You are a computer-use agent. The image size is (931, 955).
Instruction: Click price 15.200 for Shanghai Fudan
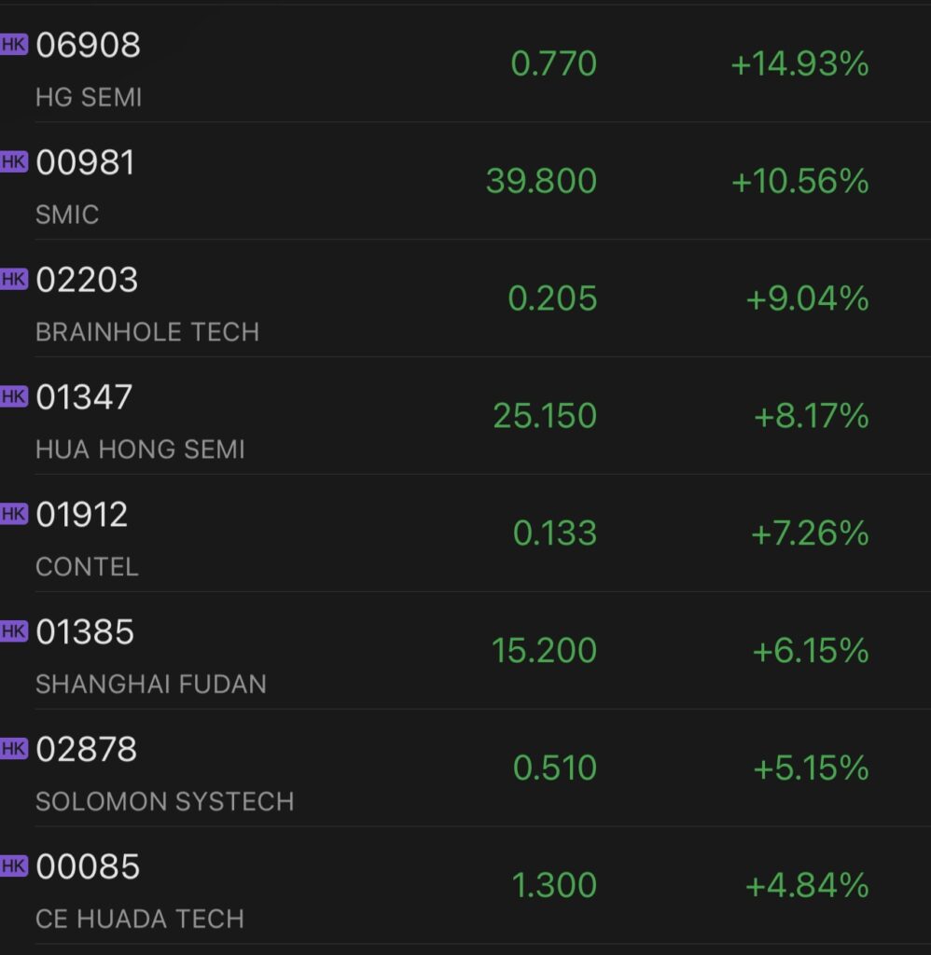click(x=544, y=650)
